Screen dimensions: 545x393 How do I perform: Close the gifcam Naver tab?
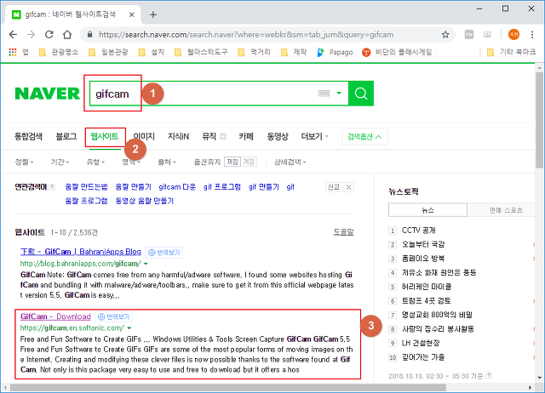tap(131, 14)
